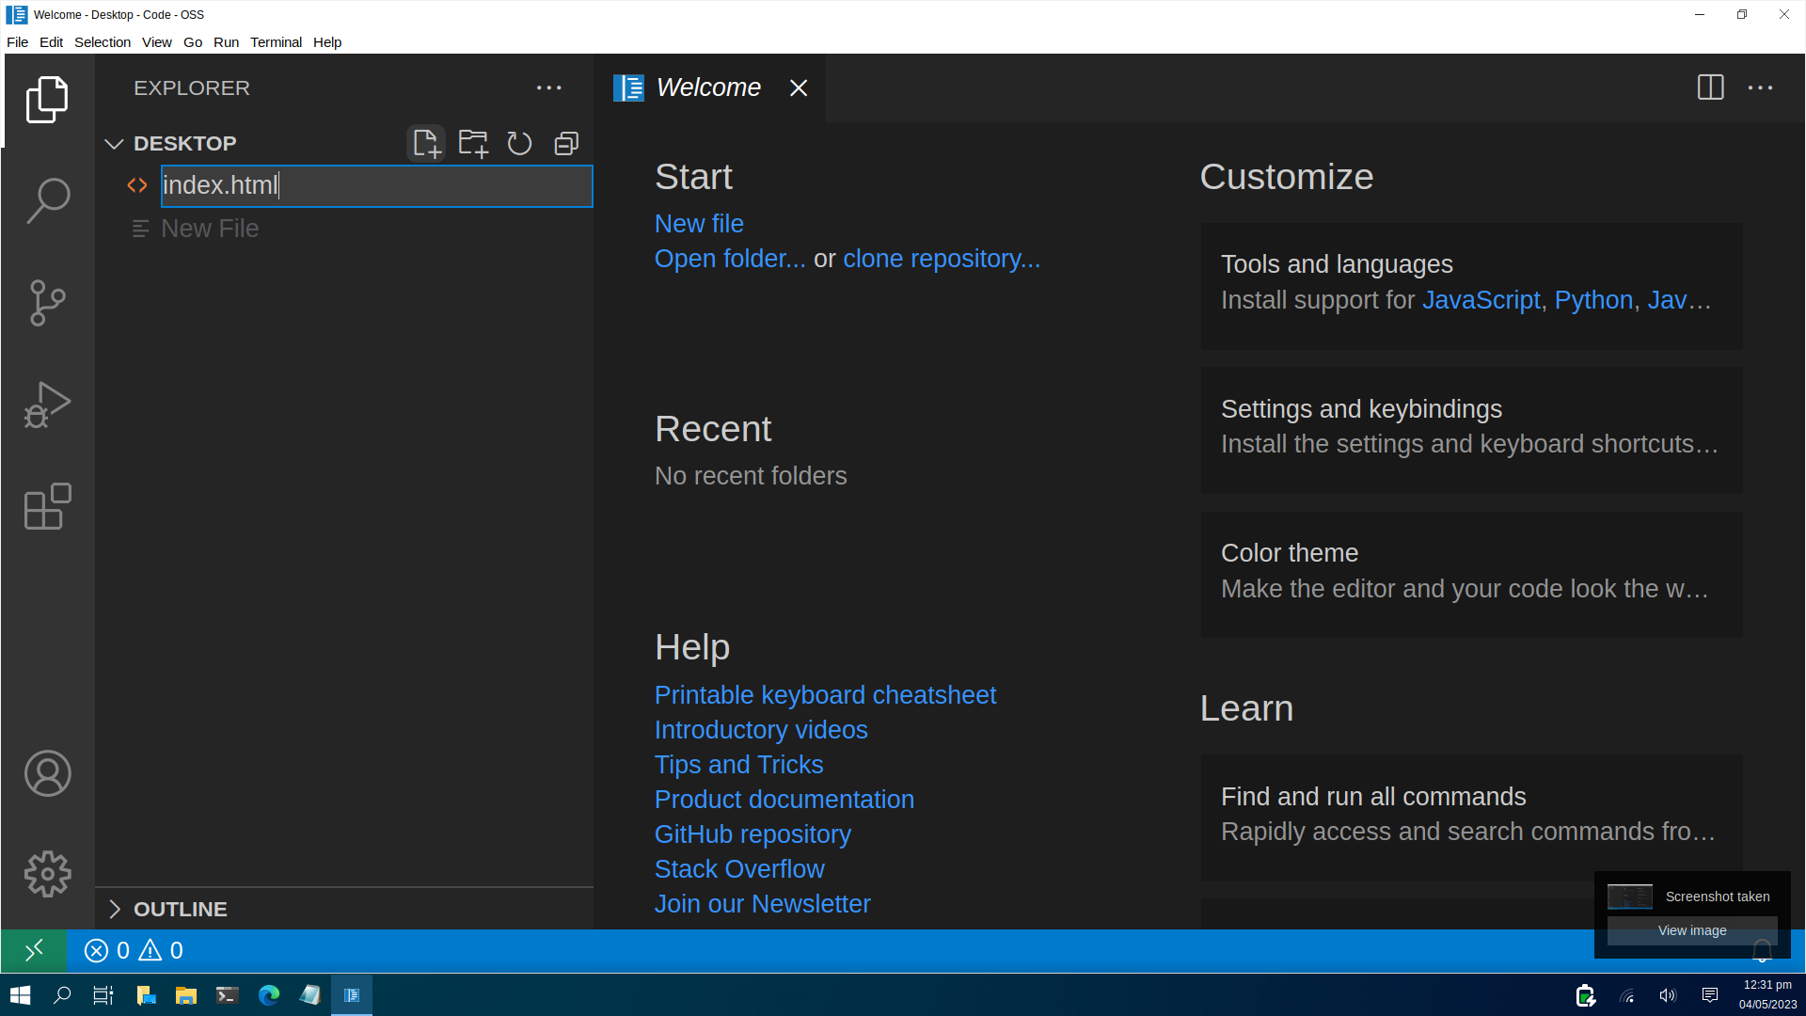1806x1016 pixels.
Task: Click the clone repository link
Action: pos(941,259)
